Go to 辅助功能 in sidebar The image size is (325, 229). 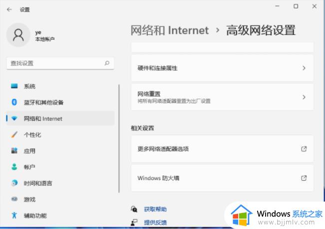35,216
